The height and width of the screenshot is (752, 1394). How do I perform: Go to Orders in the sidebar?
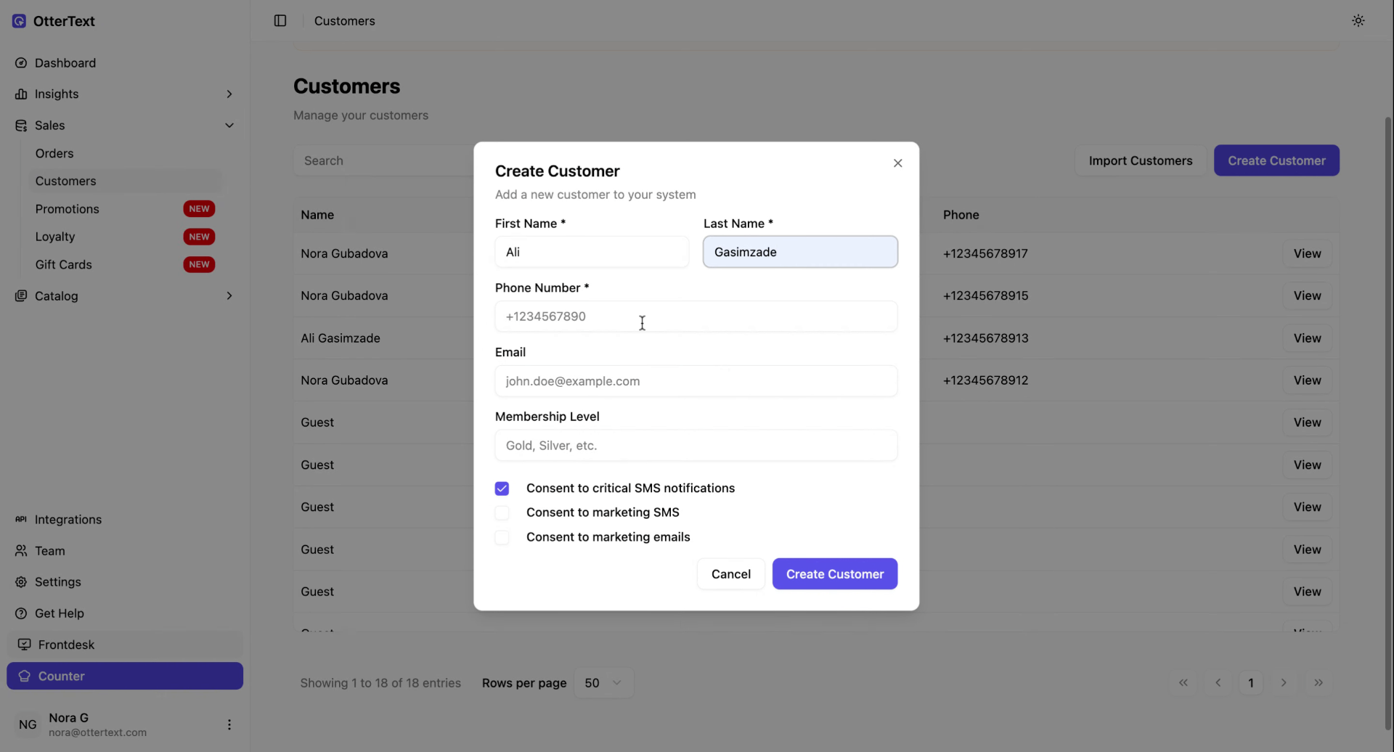[x=54, y=153]
